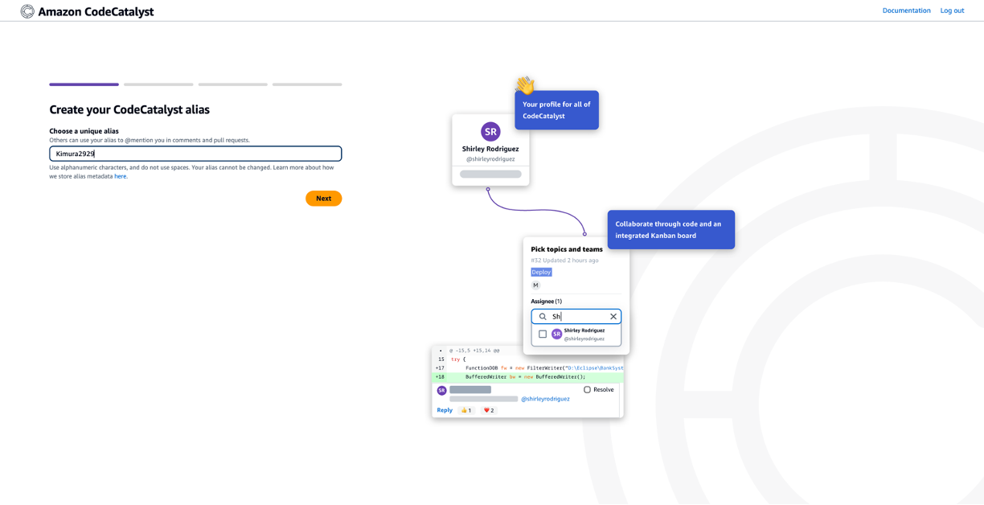Clear the assignee search using the X icon
Screen dimensions: 984x505
(613, 316)
